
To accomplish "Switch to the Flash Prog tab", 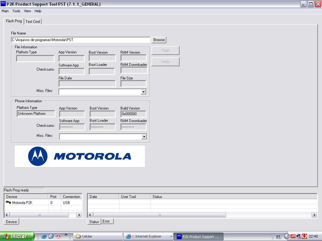I will click(14, 21).
